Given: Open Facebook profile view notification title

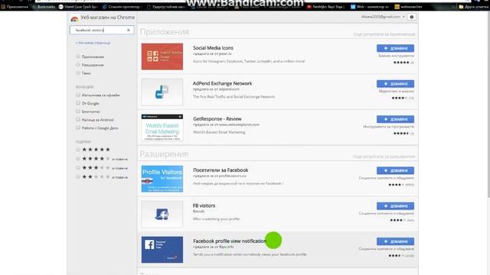Looking at the screenshot, I should [x=230, y=241].
